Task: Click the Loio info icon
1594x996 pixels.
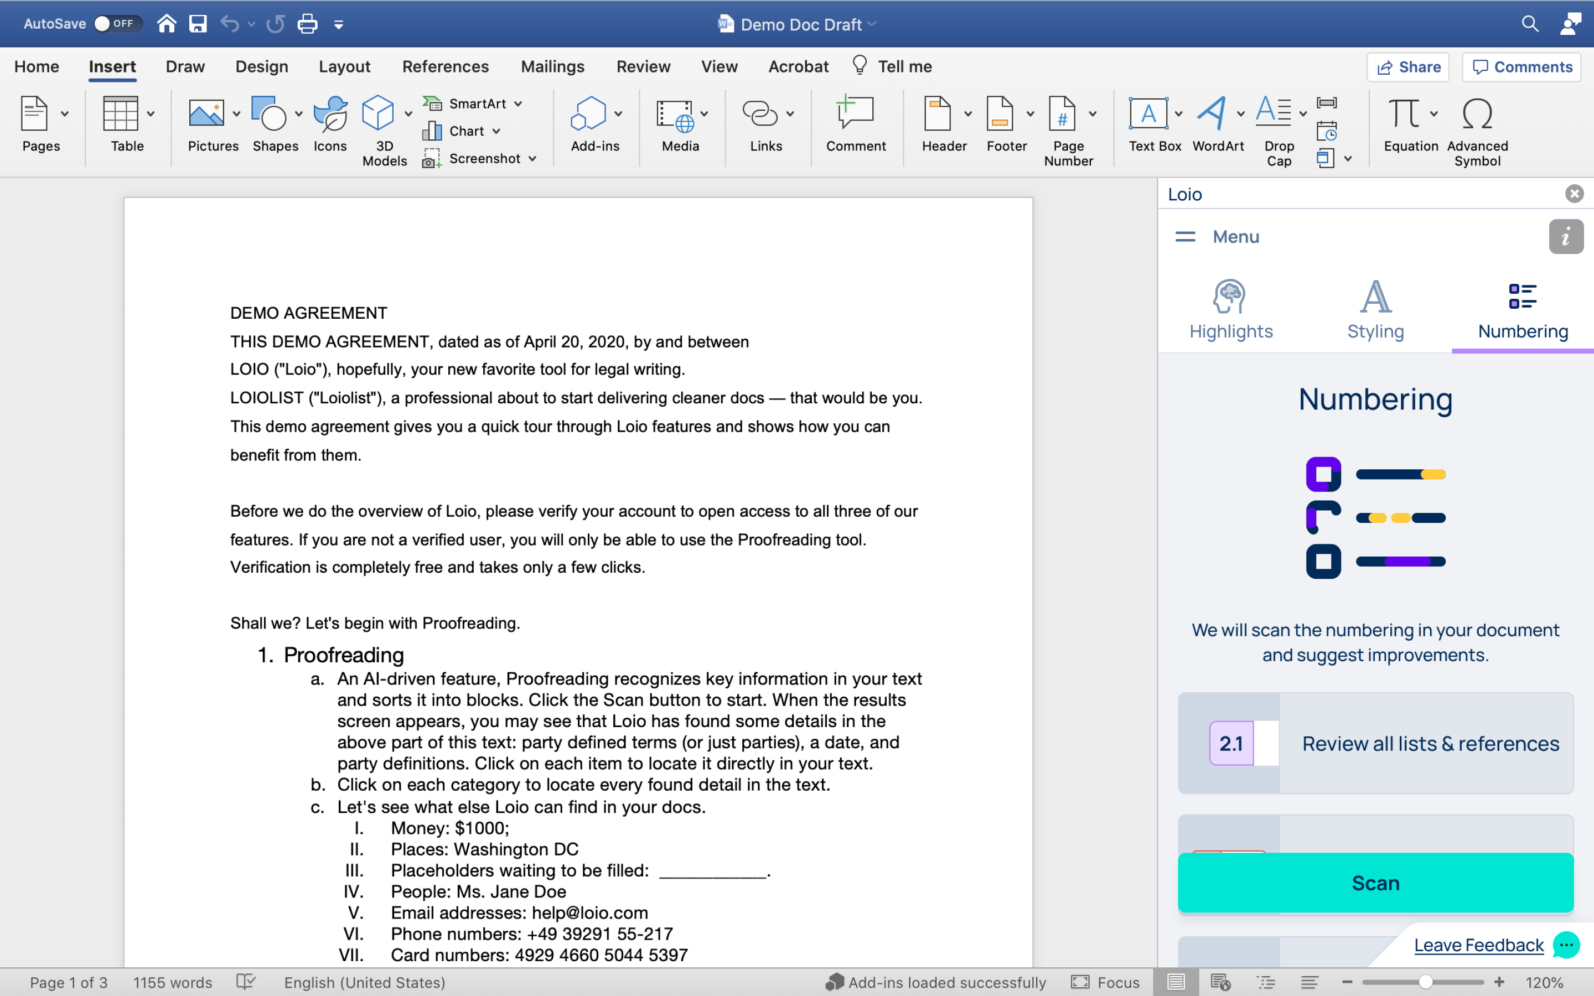Action: [1566, 236]
